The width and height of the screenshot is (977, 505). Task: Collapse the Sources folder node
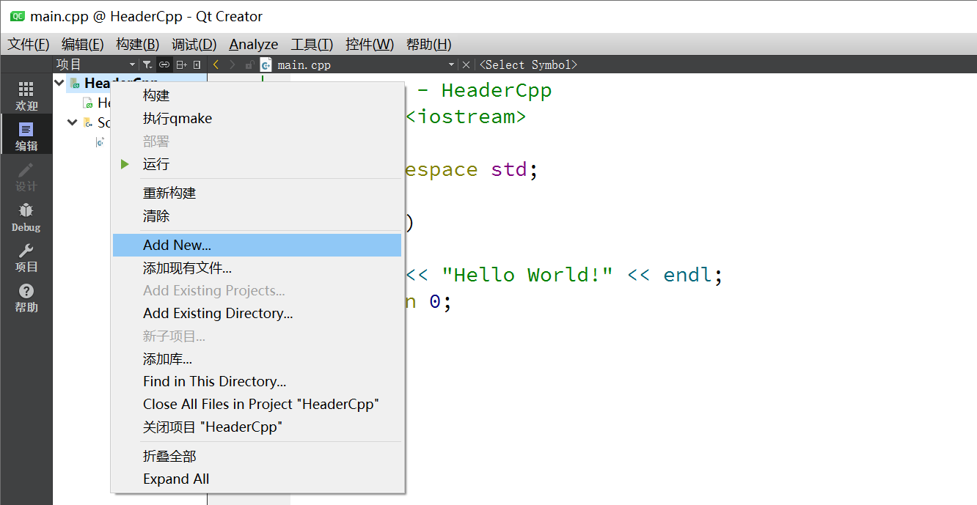[72, 122]
